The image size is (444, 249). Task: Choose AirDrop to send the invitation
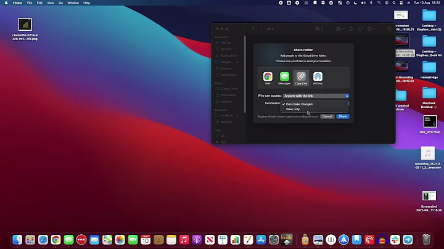(318, 78)
